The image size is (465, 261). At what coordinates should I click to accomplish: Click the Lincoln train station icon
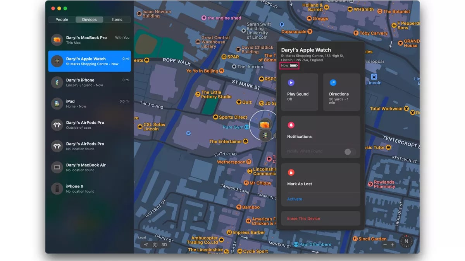pos(374,77)
